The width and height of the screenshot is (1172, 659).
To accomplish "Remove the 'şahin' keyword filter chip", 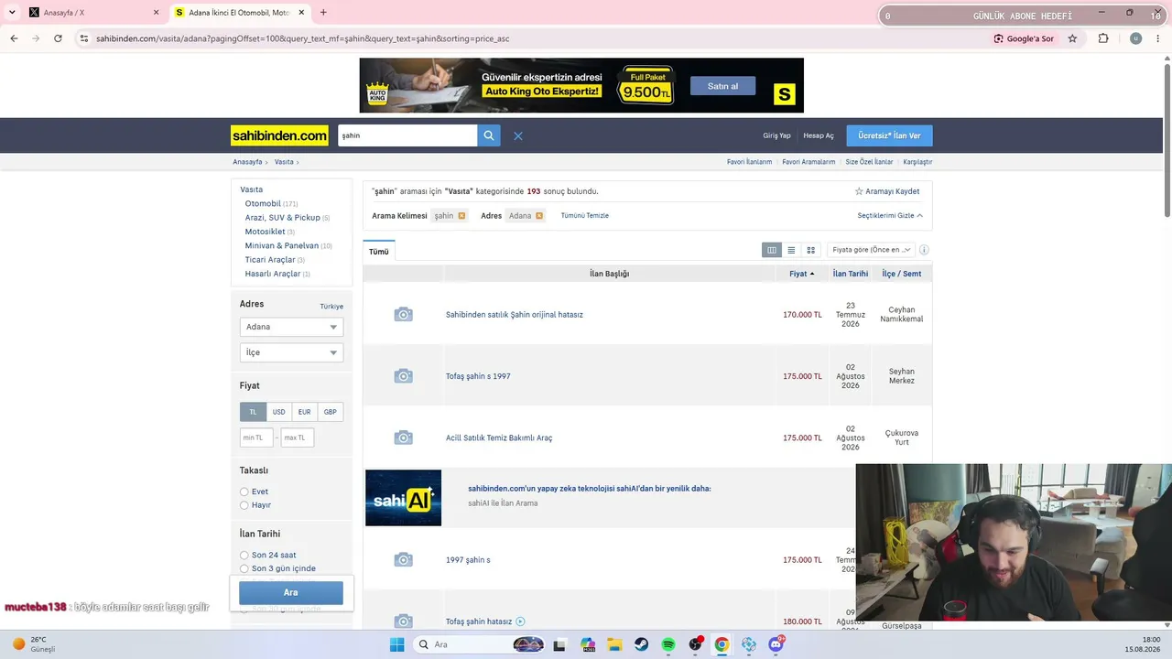I will pyautogui.click(x=461, y=216).
